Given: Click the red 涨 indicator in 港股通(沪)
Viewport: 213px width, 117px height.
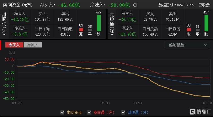Looking at the screenshot, I should (81, 30).
